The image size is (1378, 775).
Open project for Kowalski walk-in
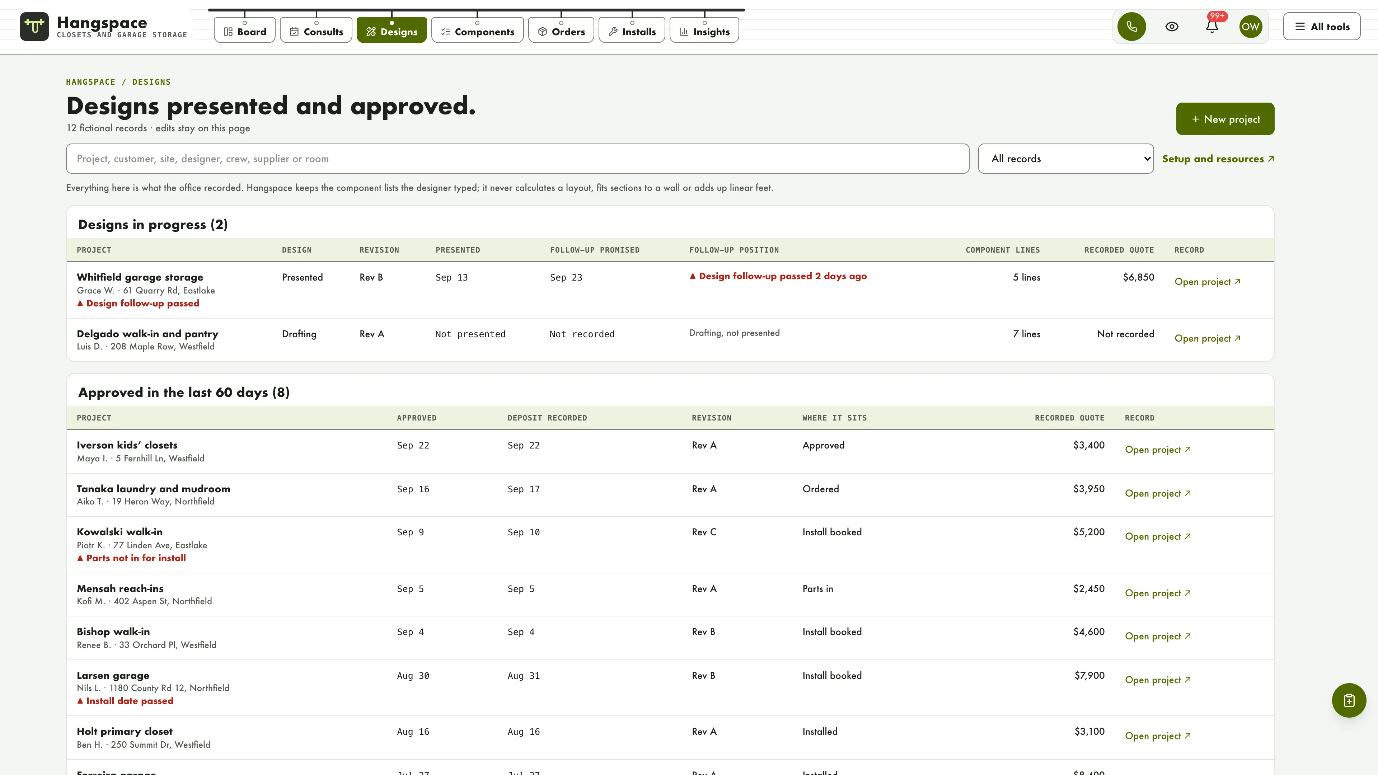click(x=1158, y=536)
